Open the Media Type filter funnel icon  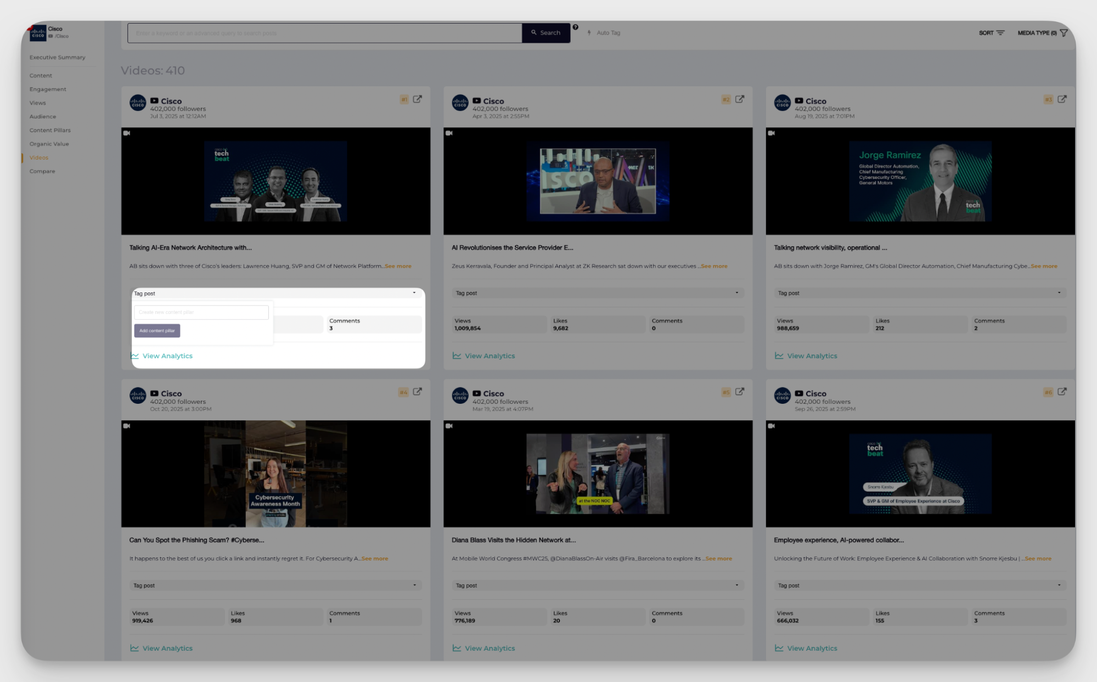1064,32
